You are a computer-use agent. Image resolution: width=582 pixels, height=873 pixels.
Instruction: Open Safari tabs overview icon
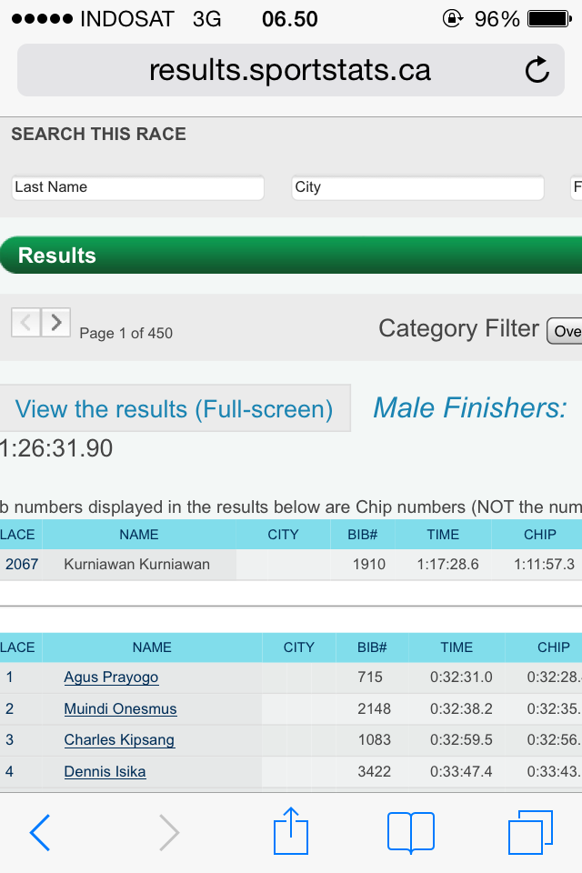point(530,832)
